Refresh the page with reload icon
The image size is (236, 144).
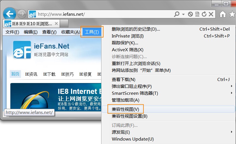(204, 14)
